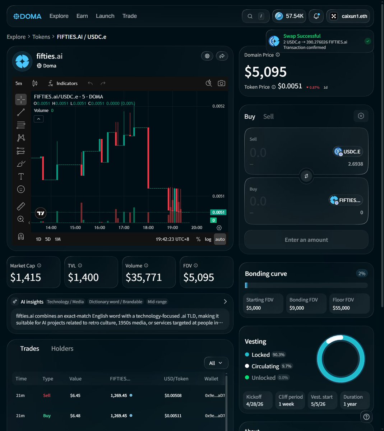Switch to the Holders tab
Viewport: 384px width, 431px height.
(x=62, y=348)
